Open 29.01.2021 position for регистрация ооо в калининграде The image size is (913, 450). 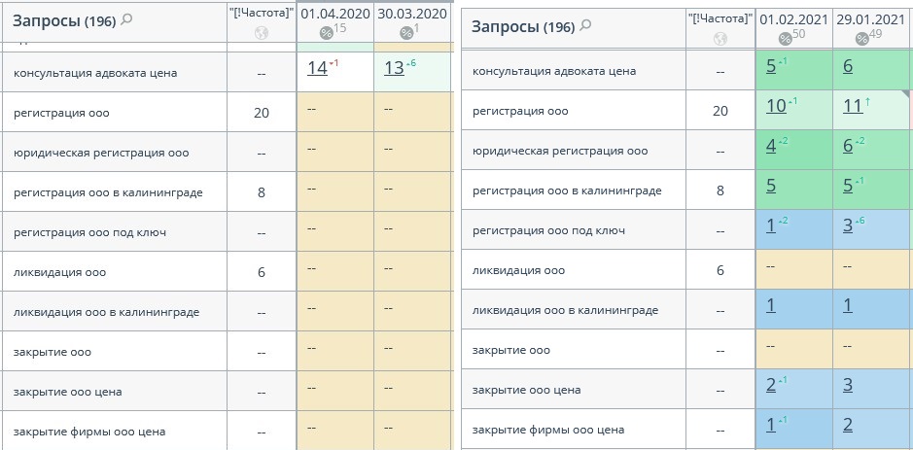(848, 186)
